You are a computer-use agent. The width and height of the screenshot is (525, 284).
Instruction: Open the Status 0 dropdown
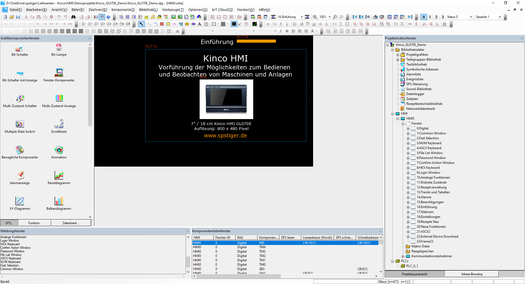471,17
